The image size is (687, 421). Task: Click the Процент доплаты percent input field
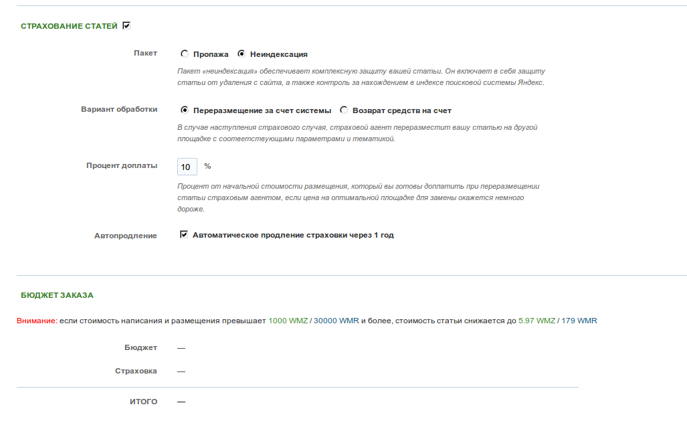point(187,167)
